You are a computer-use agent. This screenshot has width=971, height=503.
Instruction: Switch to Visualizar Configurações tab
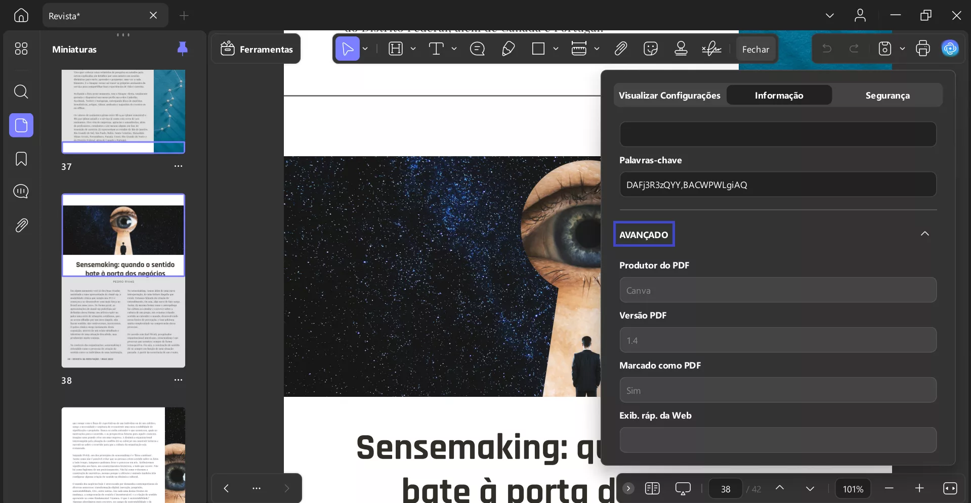click(x=669, y=95)
